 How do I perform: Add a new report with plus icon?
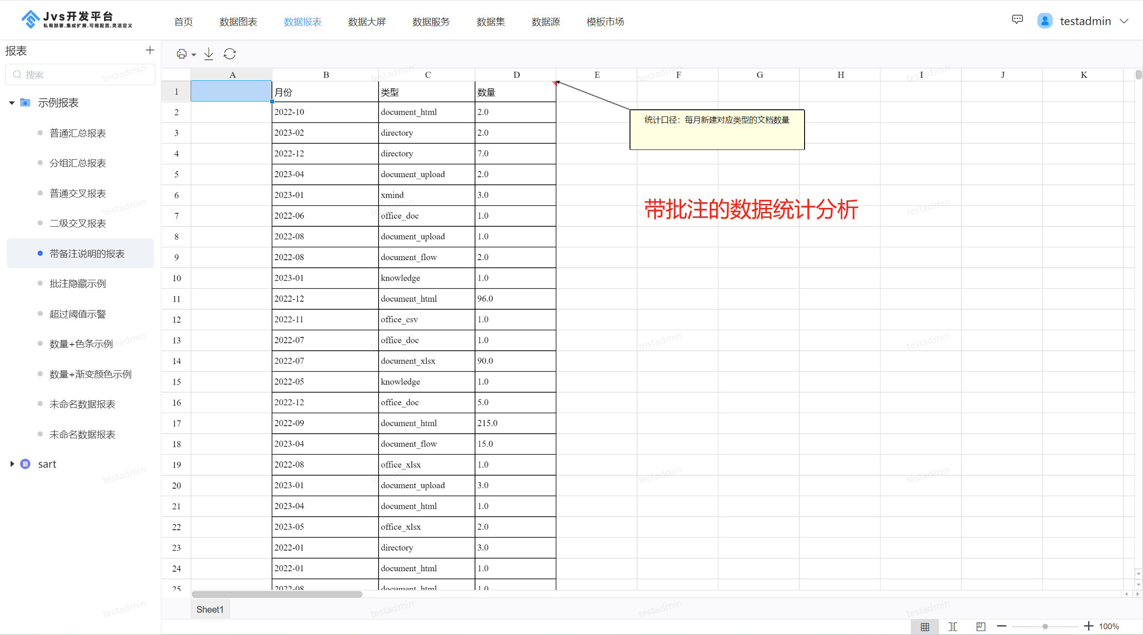[150, 50]
